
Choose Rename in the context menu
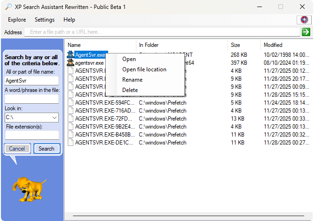click(x=132, y=80)
